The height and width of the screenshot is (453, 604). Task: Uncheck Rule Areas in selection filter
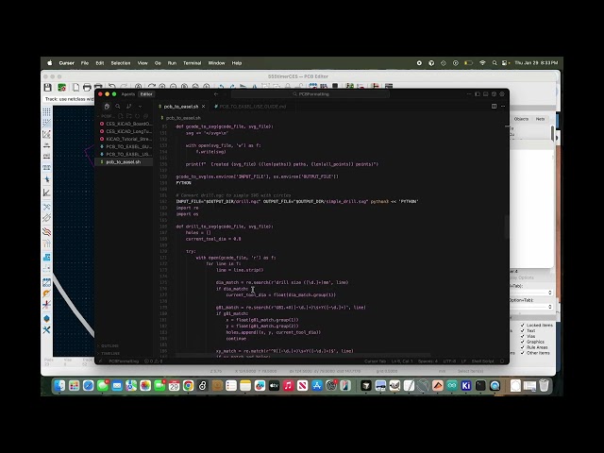pos(523,347)
